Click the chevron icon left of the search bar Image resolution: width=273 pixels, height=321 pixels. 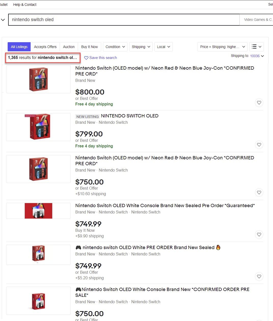click(x=3, y=20)
